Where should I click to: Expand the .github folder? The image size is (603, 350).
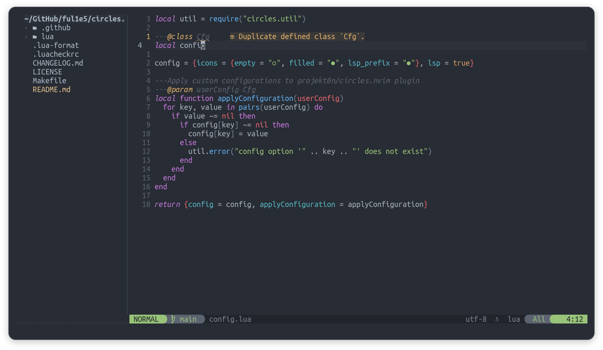point(26,27)
